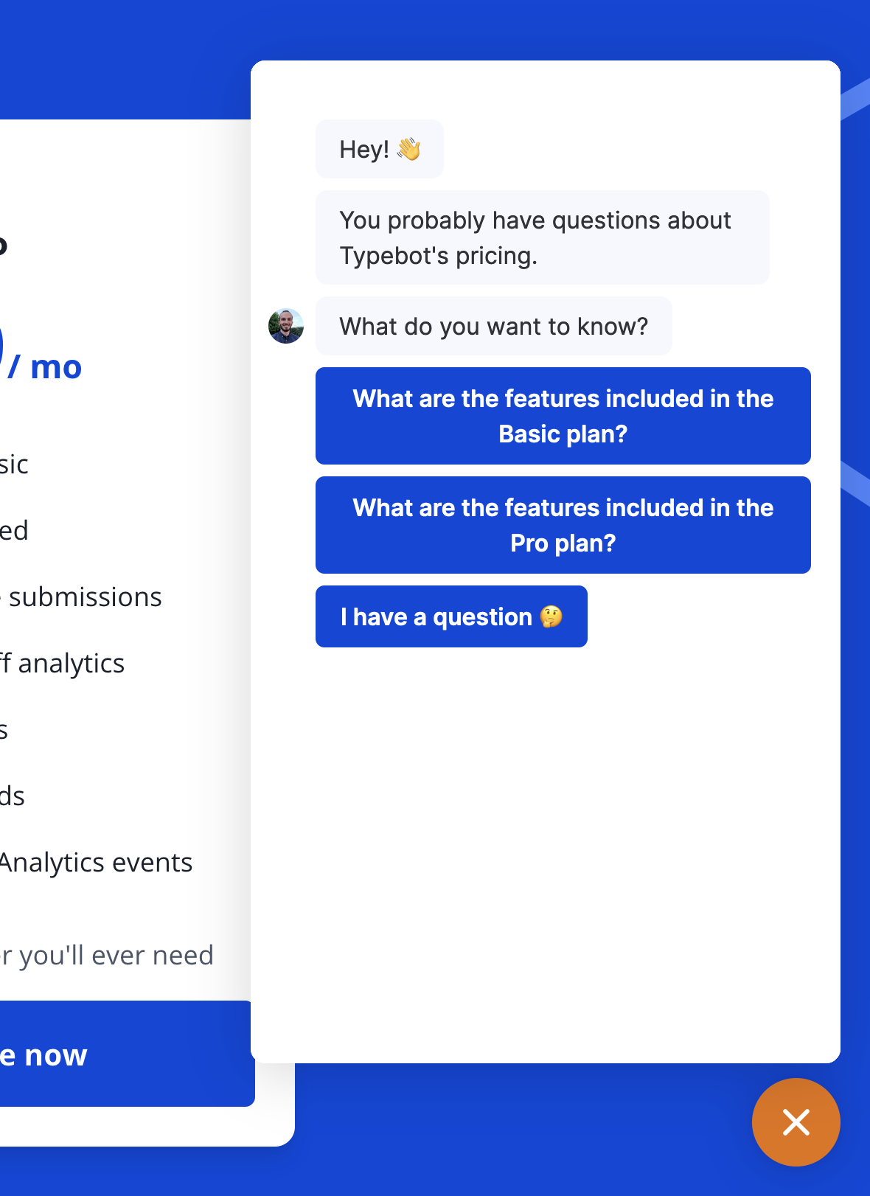Click the "submissions" feature line
The width and height of the screenshot is (870, 1196).
(84, 597)
